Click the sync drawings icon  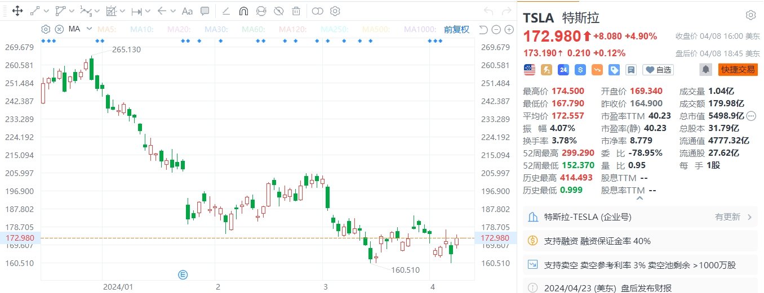point(261,11)
